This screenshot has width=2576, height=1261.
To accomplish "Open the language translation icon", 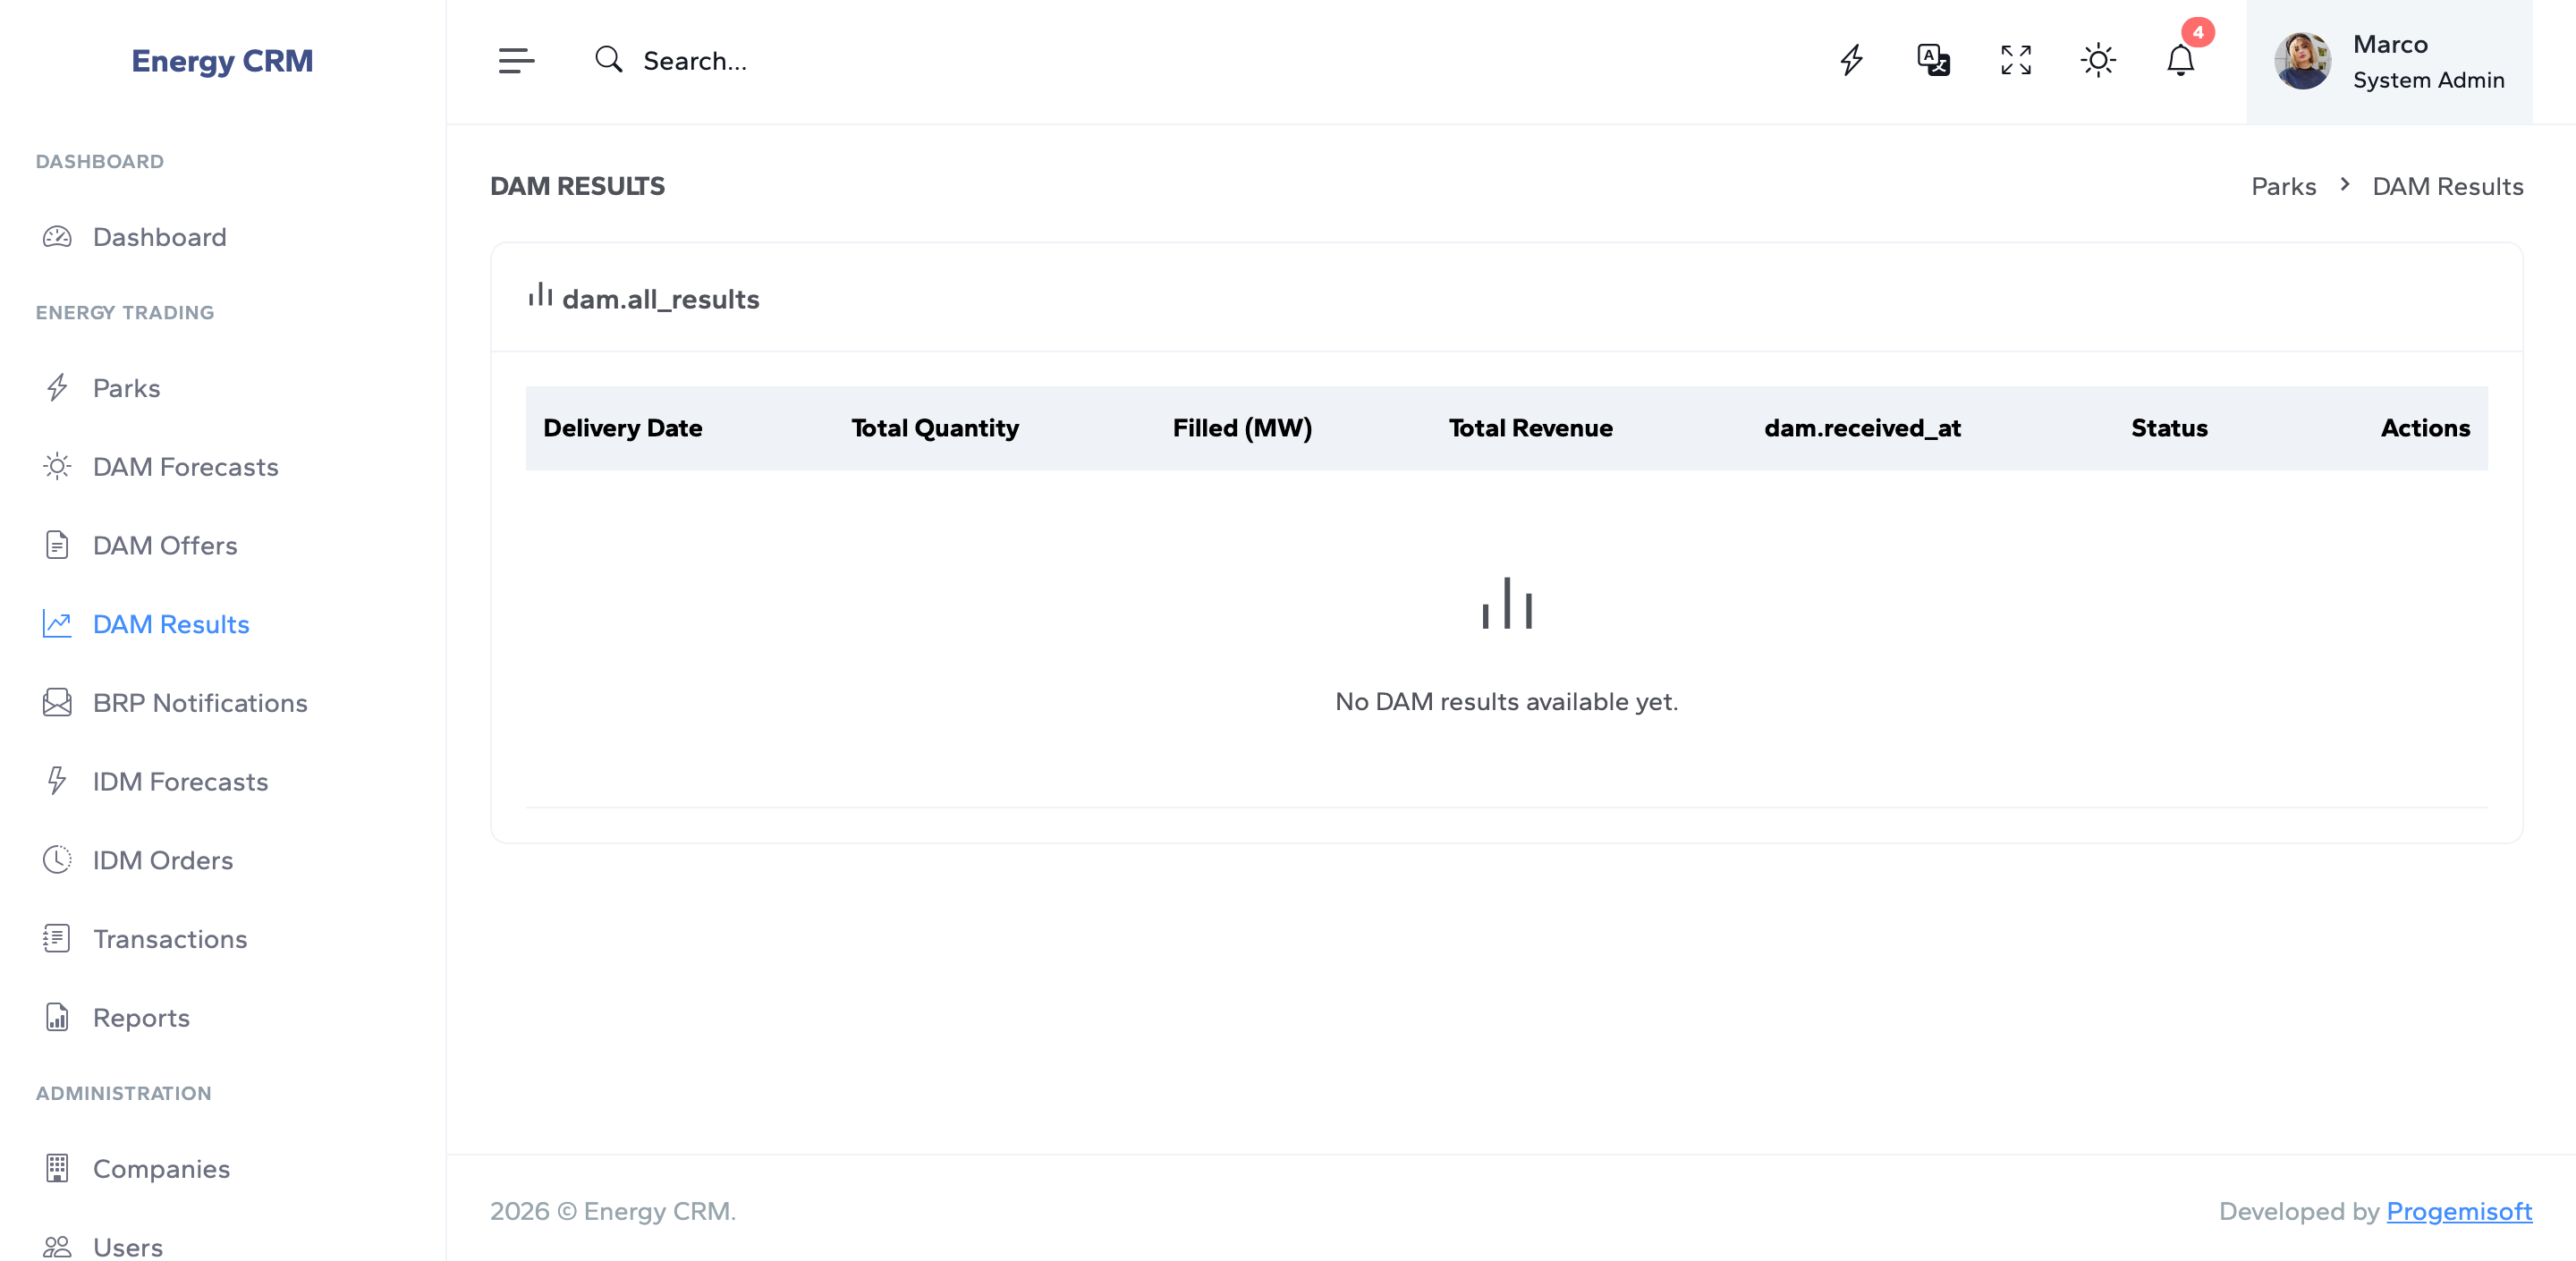I will pyautogui.click(x=1933, y=61).
